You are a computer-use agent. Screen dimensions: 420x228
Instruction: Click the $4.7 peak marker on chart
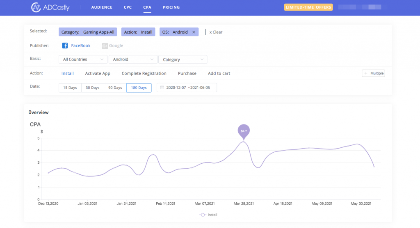(244, 131)
